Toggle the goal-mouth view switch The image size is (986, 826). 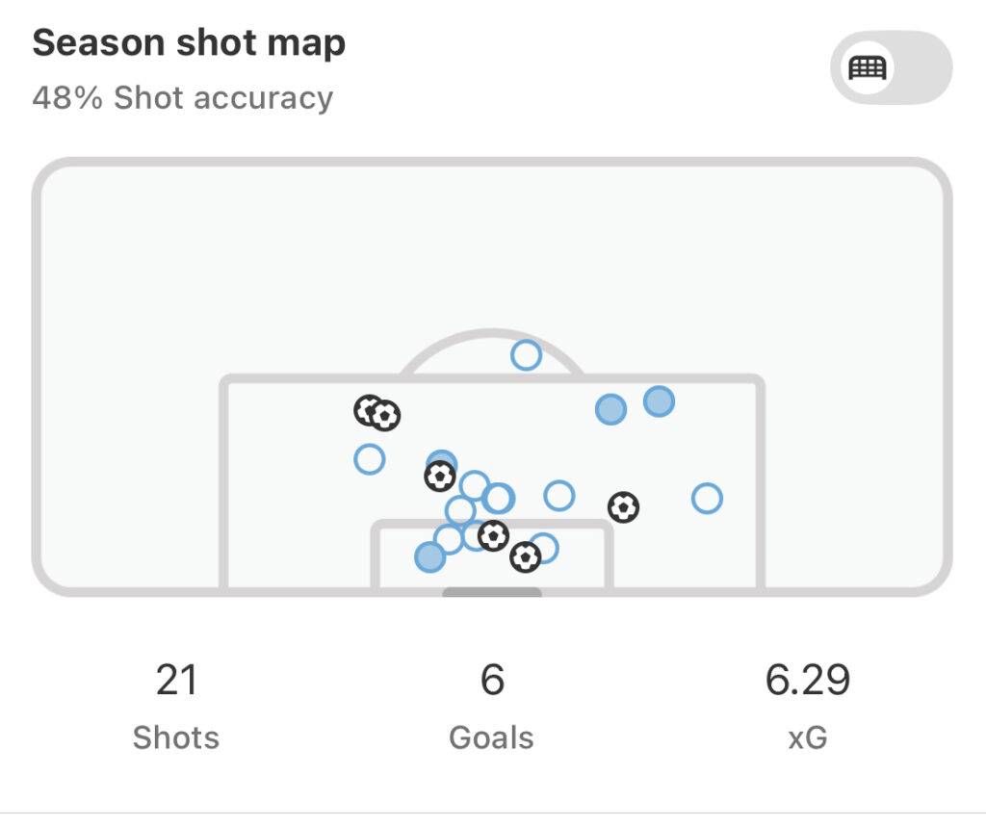point(891,67)
